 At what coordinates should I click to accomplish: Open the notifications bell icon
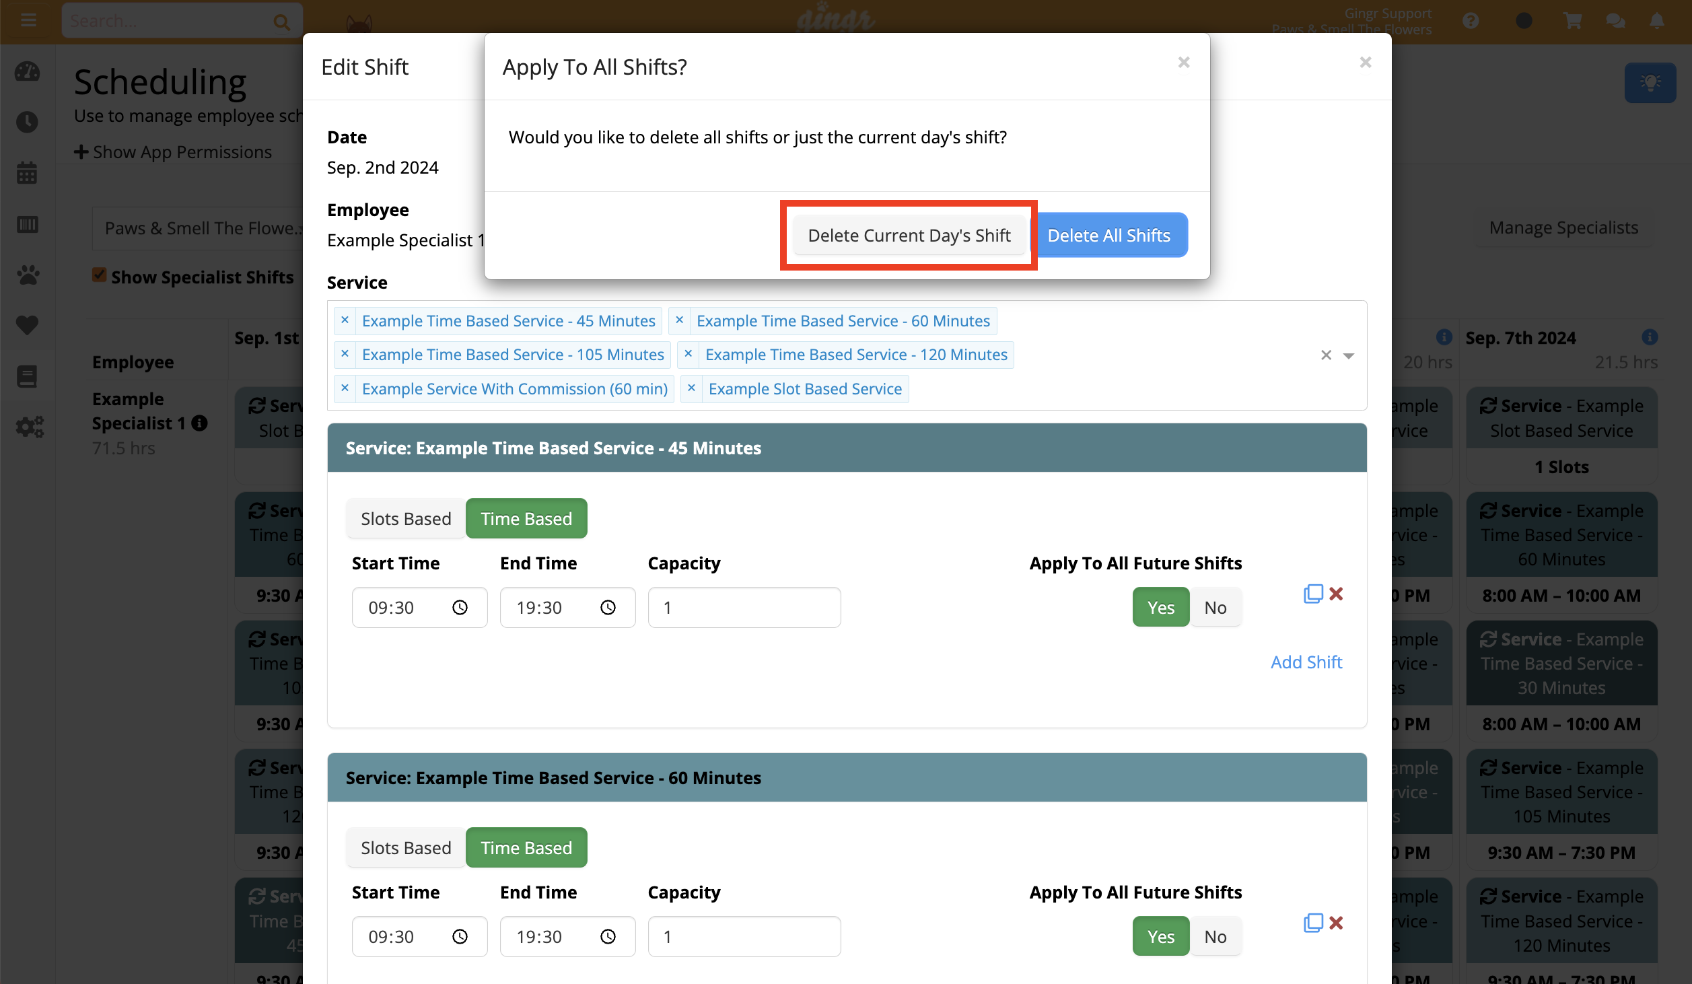click(1657, 21)
